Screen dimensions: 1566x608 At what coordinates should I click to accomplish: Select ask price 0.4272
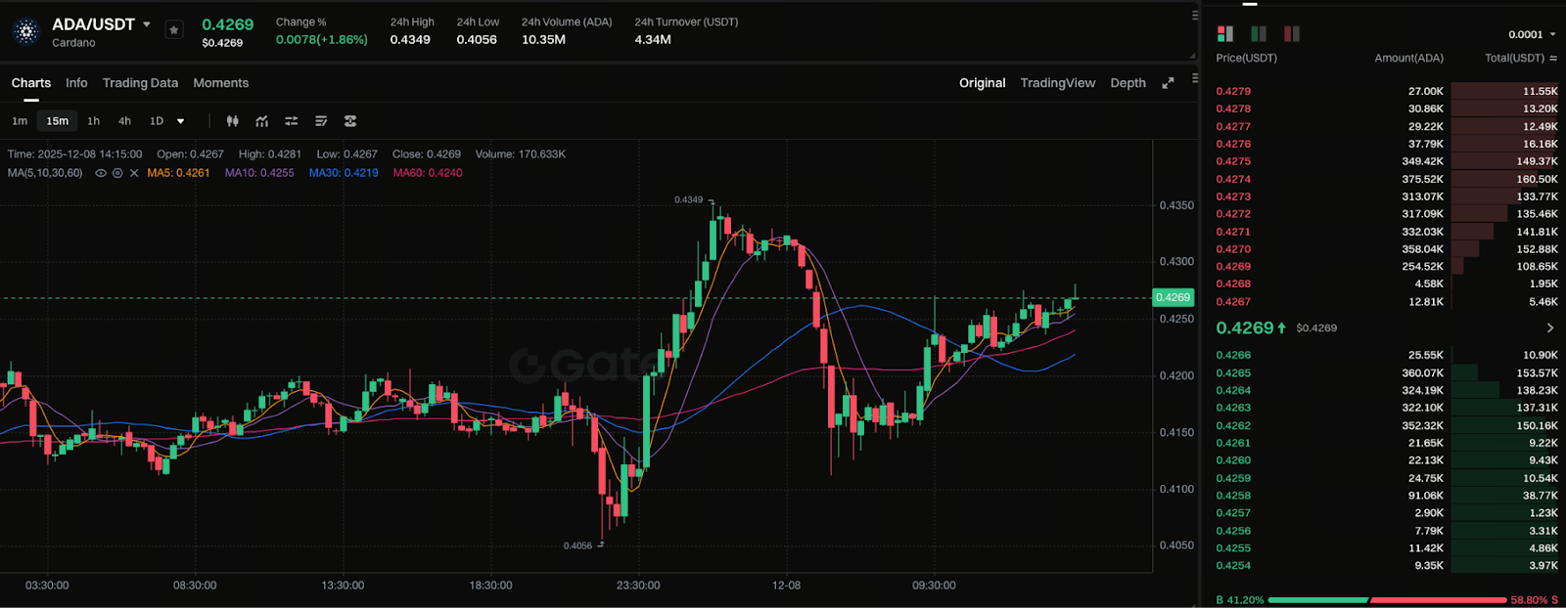(x=1233, y=214)
